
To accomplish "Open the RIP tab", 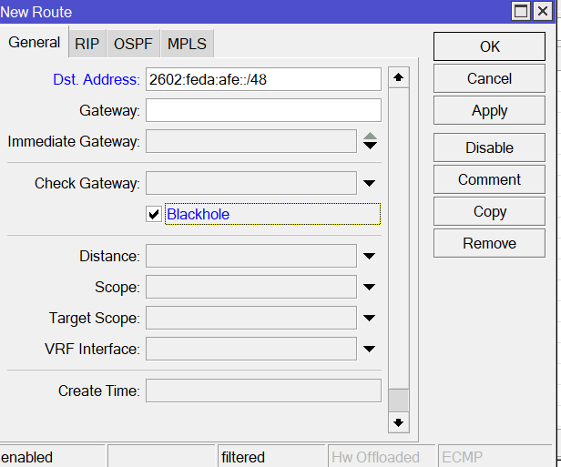I will (x=87, y=44).
